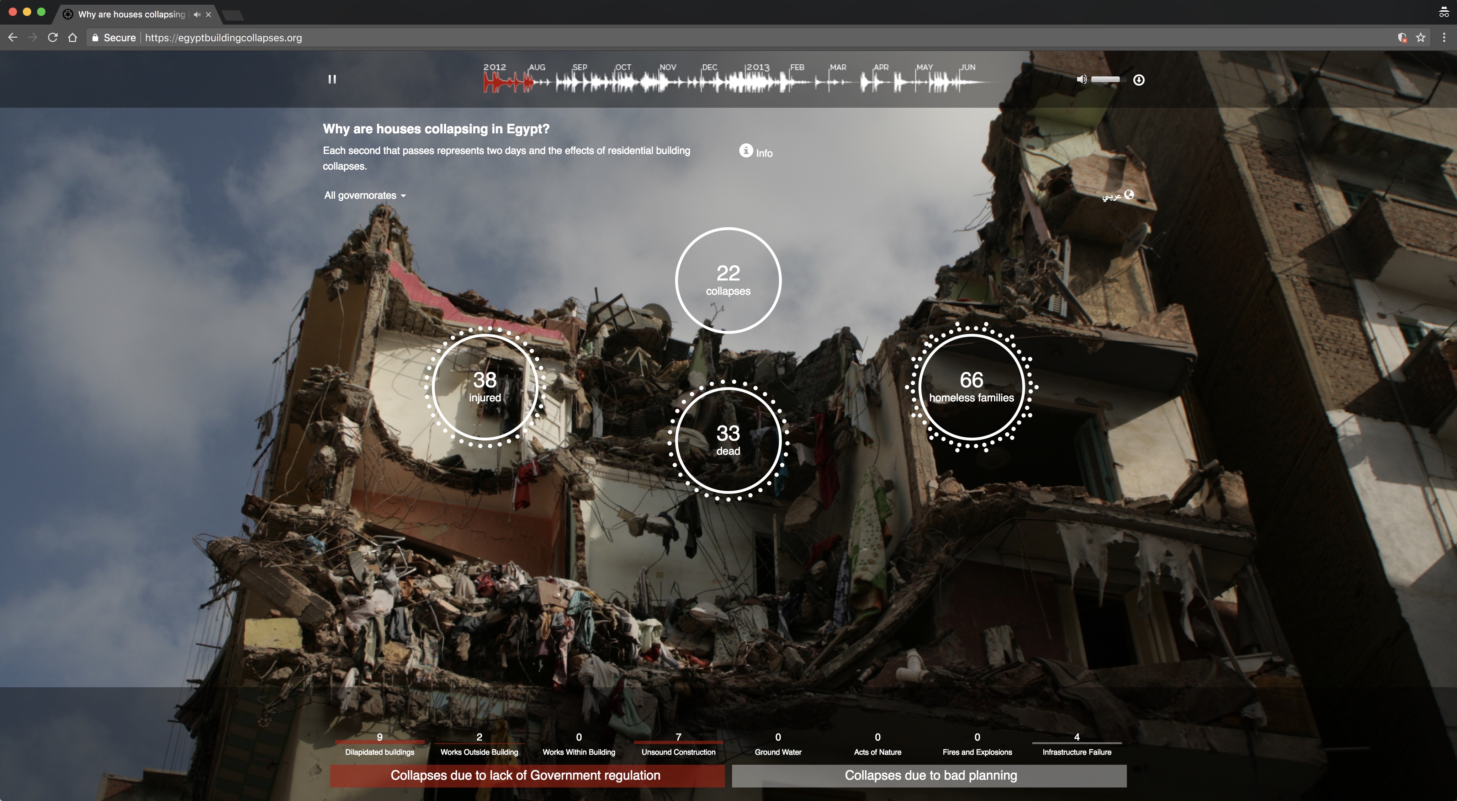The image size is (1457, 801).
Task: Jump to APR on the timeline
Action: (881, 67)
